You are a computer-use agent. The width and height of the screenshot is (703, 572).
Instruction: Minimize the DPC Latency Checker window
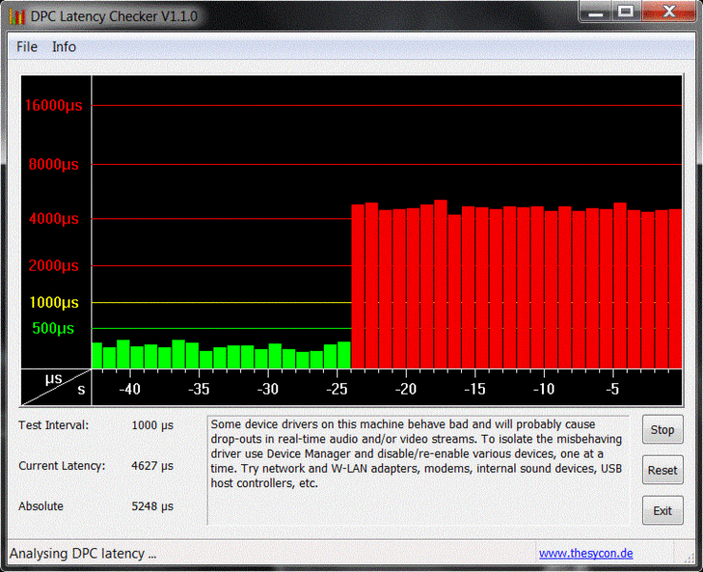[595, 11]
